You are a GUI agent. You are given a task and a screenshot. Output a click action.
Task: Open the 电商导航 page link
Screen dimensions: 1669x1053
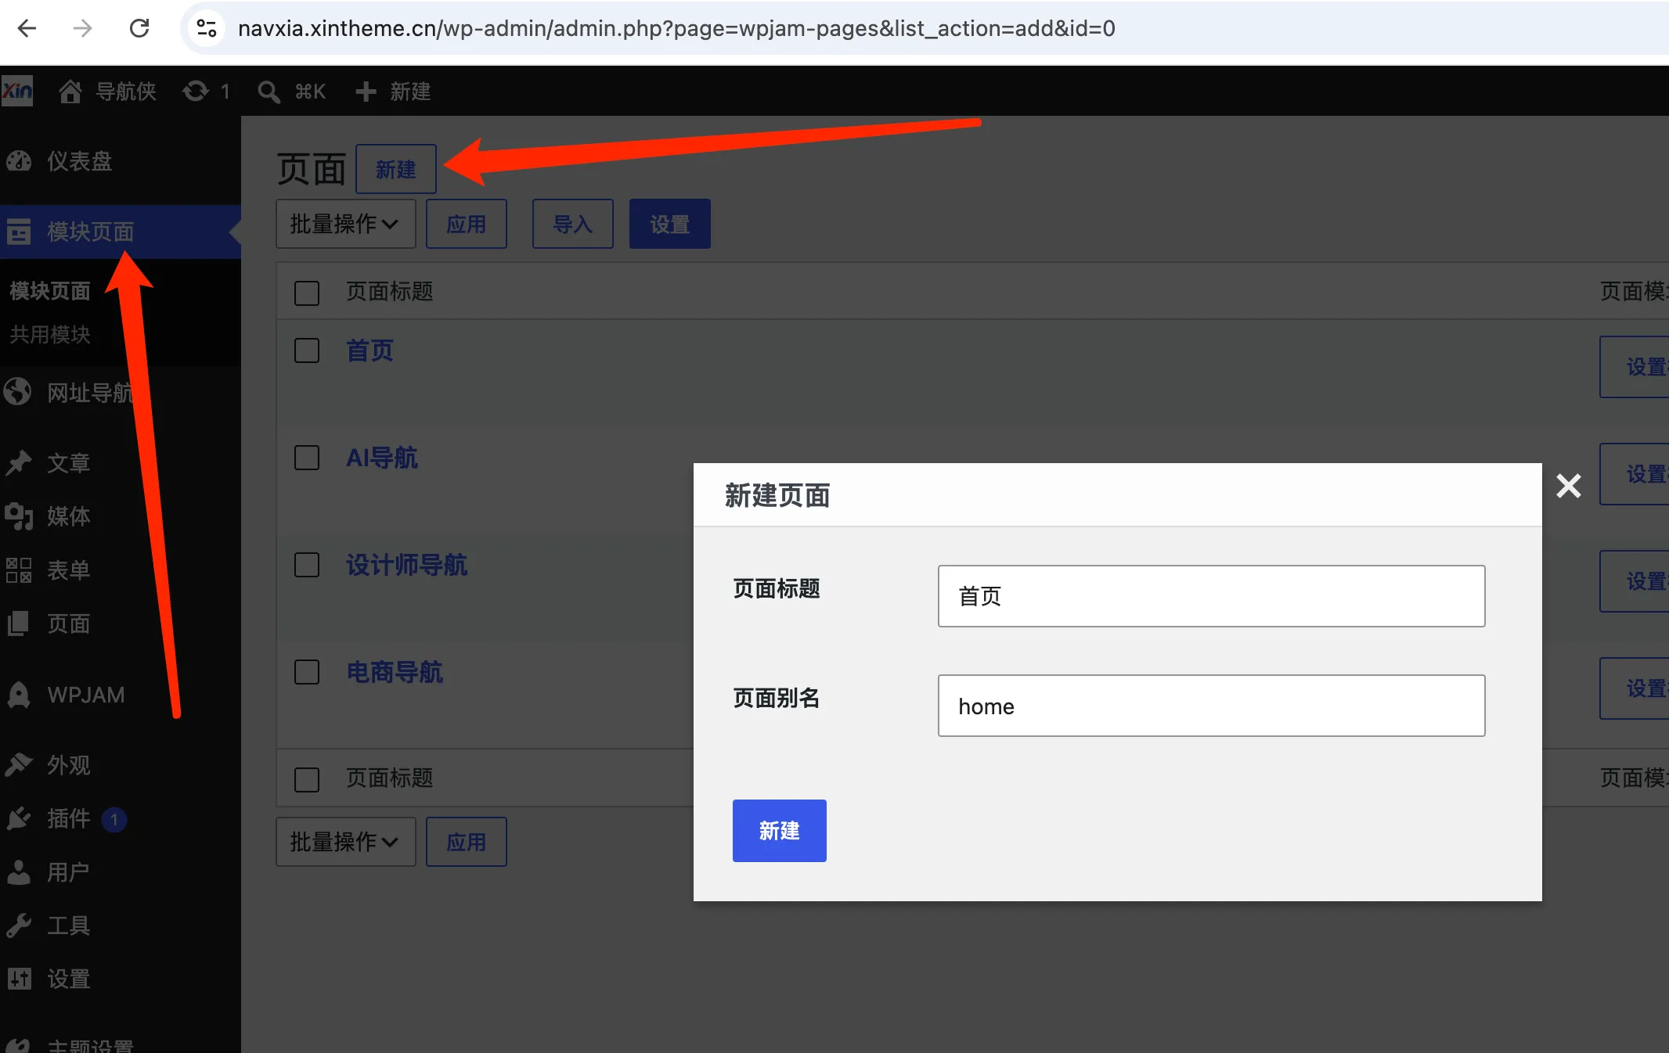(395, 672)
